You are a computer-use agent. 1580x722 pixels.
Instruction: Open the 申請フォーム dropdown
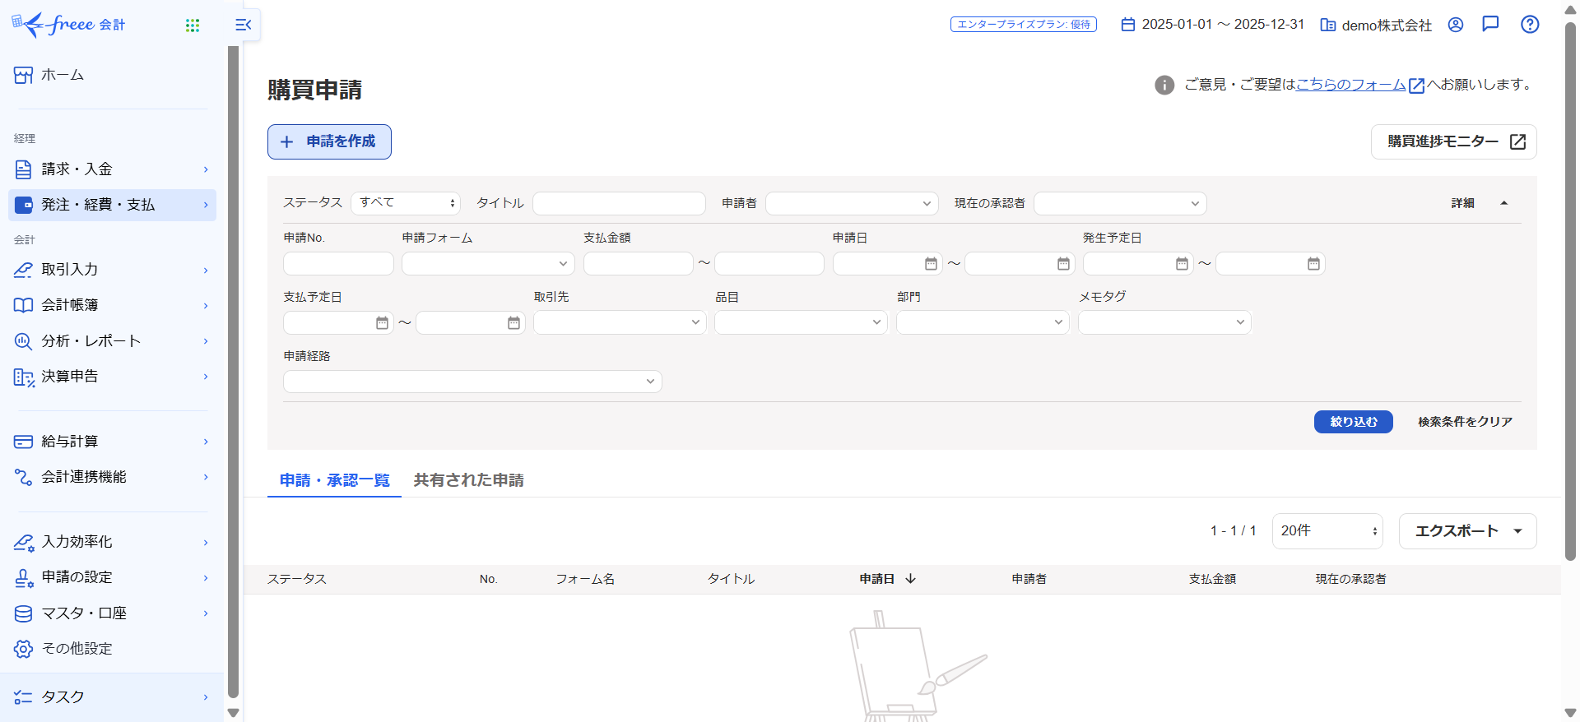coord(488,264)
